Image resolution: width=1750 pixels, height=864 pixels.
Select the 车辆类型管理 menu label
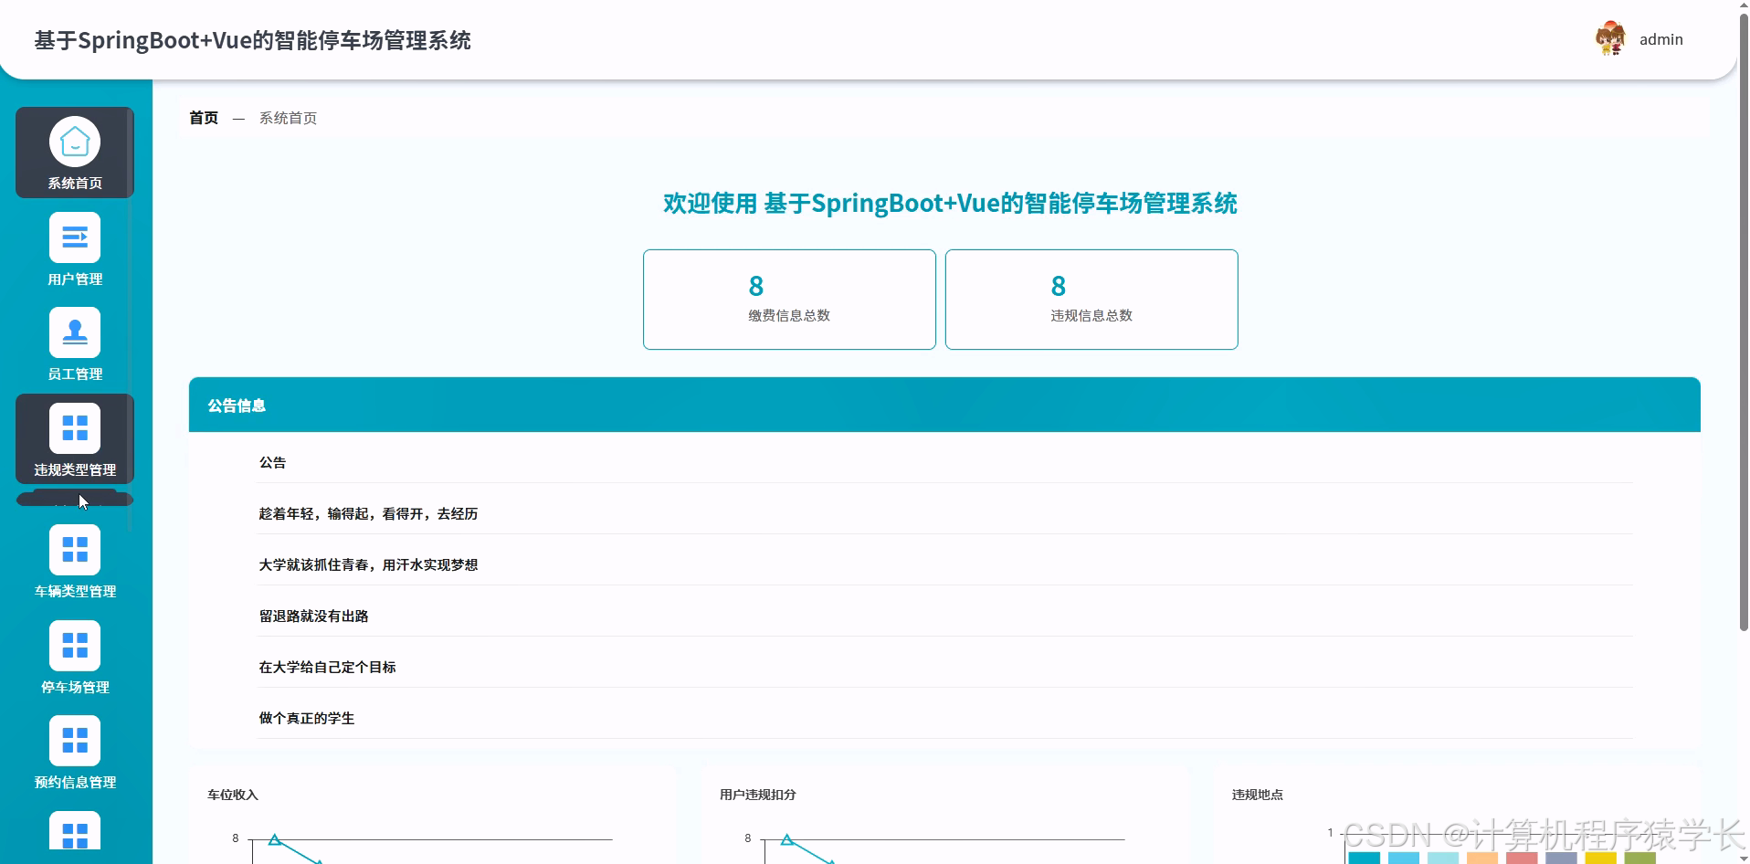coord(75,592)
